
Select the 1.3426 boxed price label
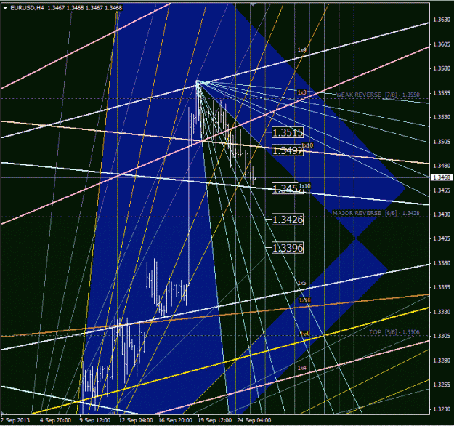[288, 220]
